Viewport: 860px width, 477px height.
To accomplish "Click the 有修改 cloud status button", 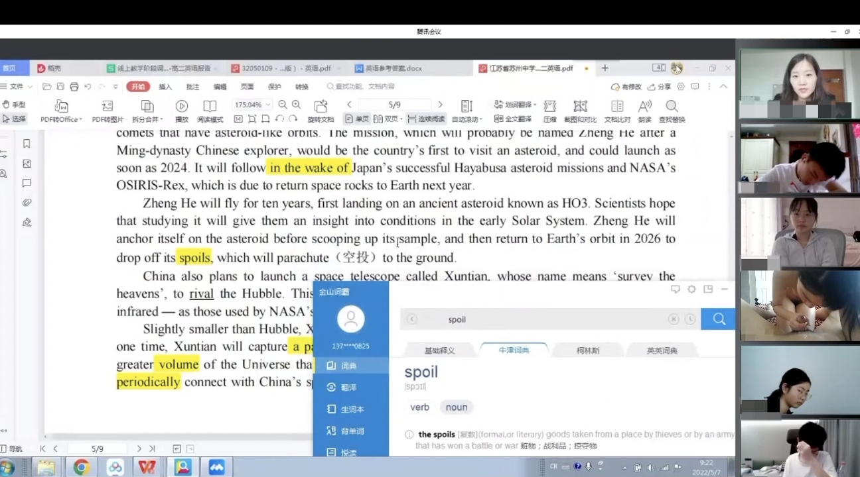I will [x=626, y=87].
